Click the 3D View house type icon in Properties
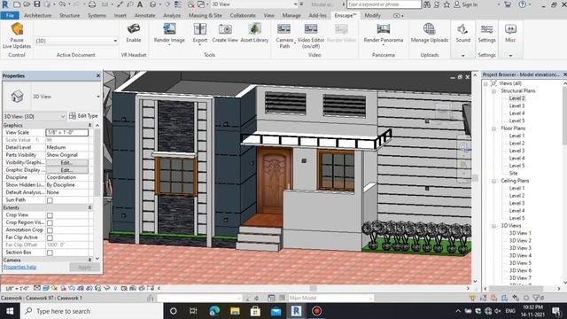Image resolution: width=567 pixels, height=319 pixels. [17, 97]
